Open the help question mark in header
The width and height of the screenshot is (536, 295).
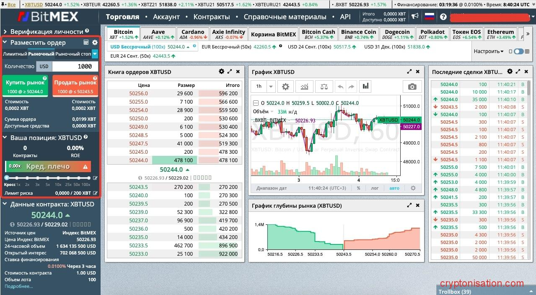pos(443,17)
